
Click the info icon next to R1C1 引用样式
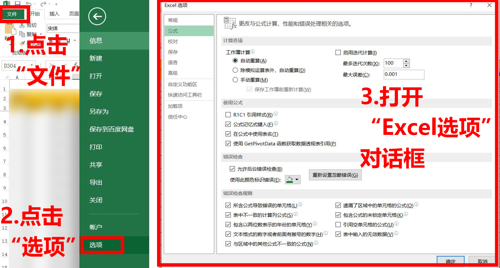tap(276, 114)
